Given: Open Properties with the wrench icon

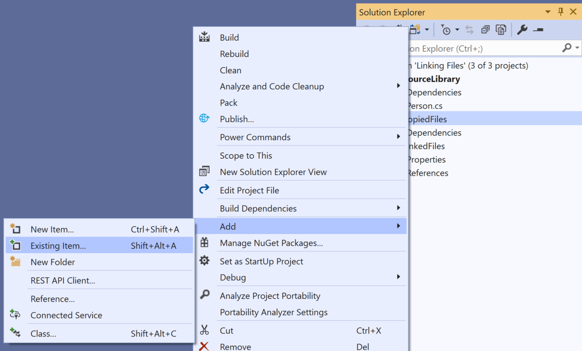Looking at the screenshot, I should point(522,30).
